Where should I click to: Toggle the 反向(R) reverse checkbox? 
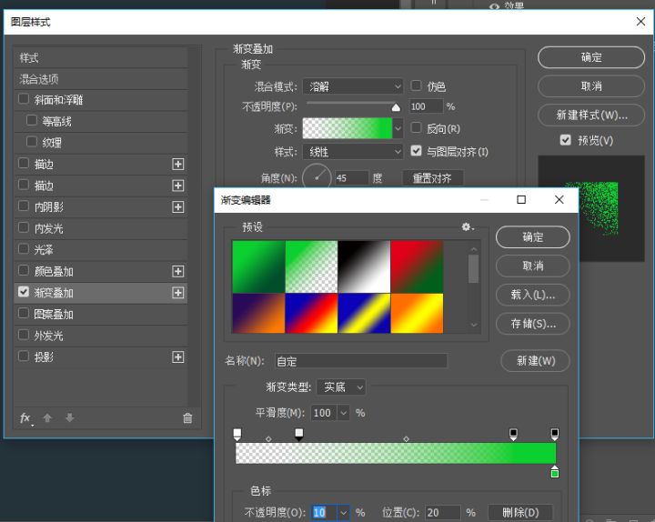pyautogui.click(x=417, y=128)
